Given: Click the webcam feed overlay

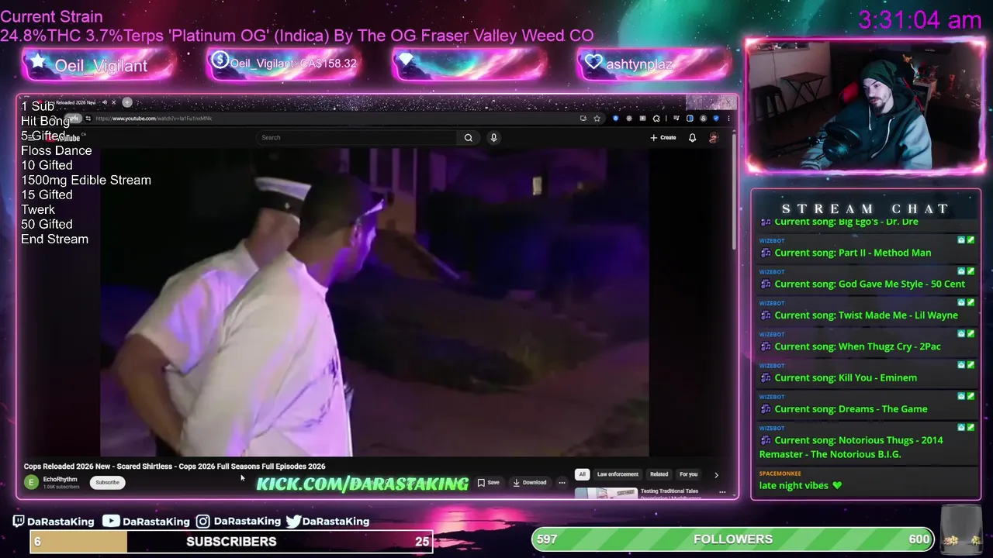Looking at the screenshot, I should click(x=865, y=105).
